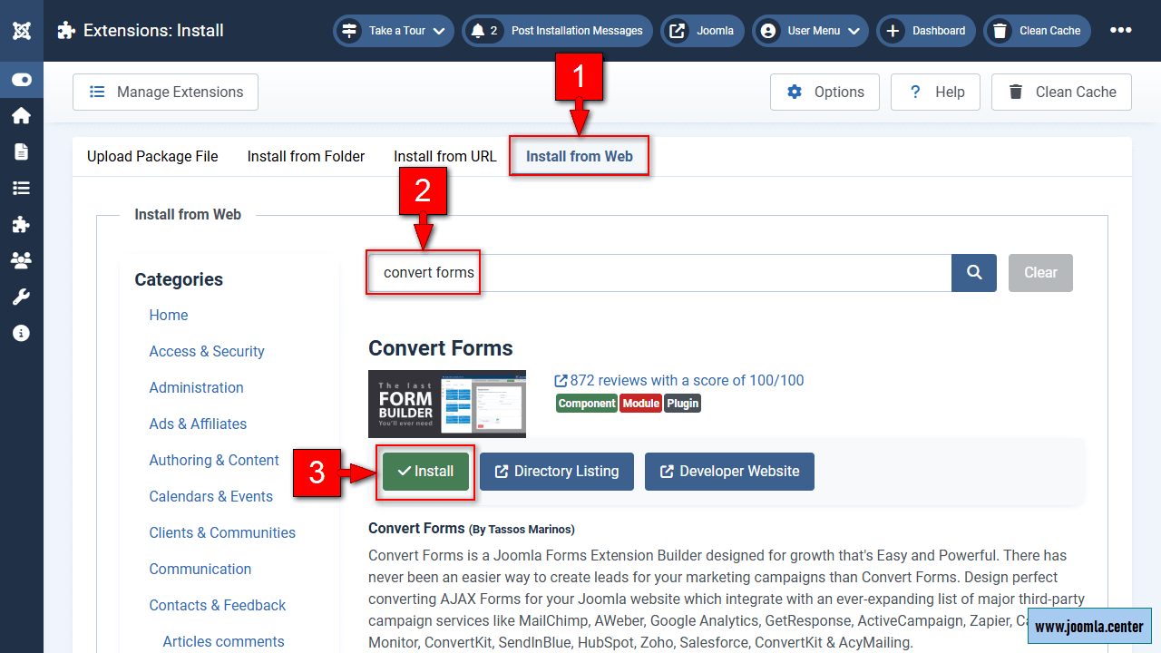Click Clean Cache toolbar button

pos(1061,92)
